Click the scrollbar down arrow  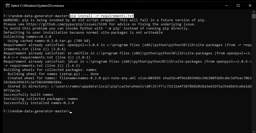pos(254,131)
